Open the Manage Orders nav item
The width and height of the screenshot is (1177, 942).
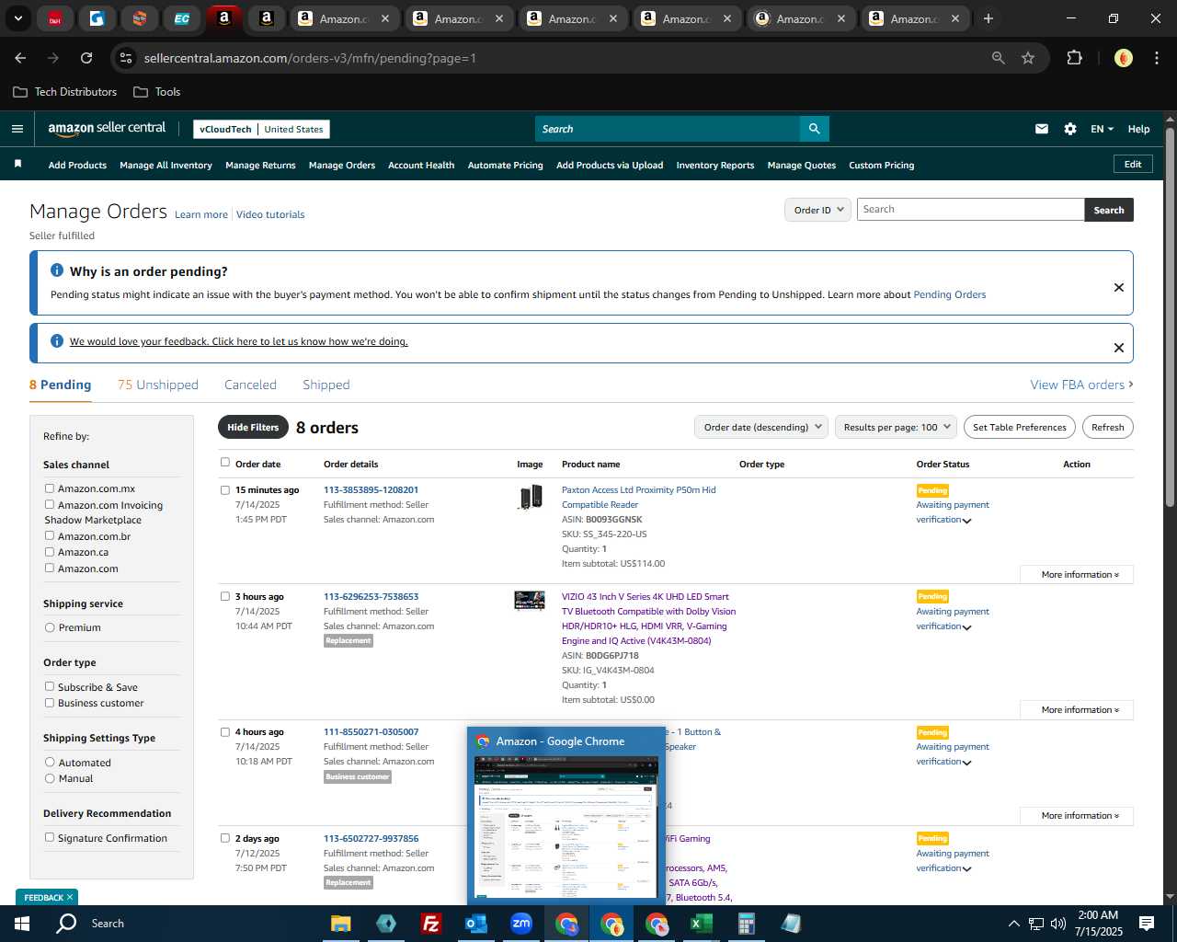(x=342, y=165)
